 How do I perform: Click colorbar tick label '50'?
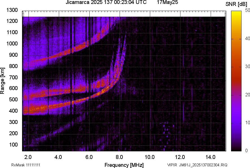point(247,10)
